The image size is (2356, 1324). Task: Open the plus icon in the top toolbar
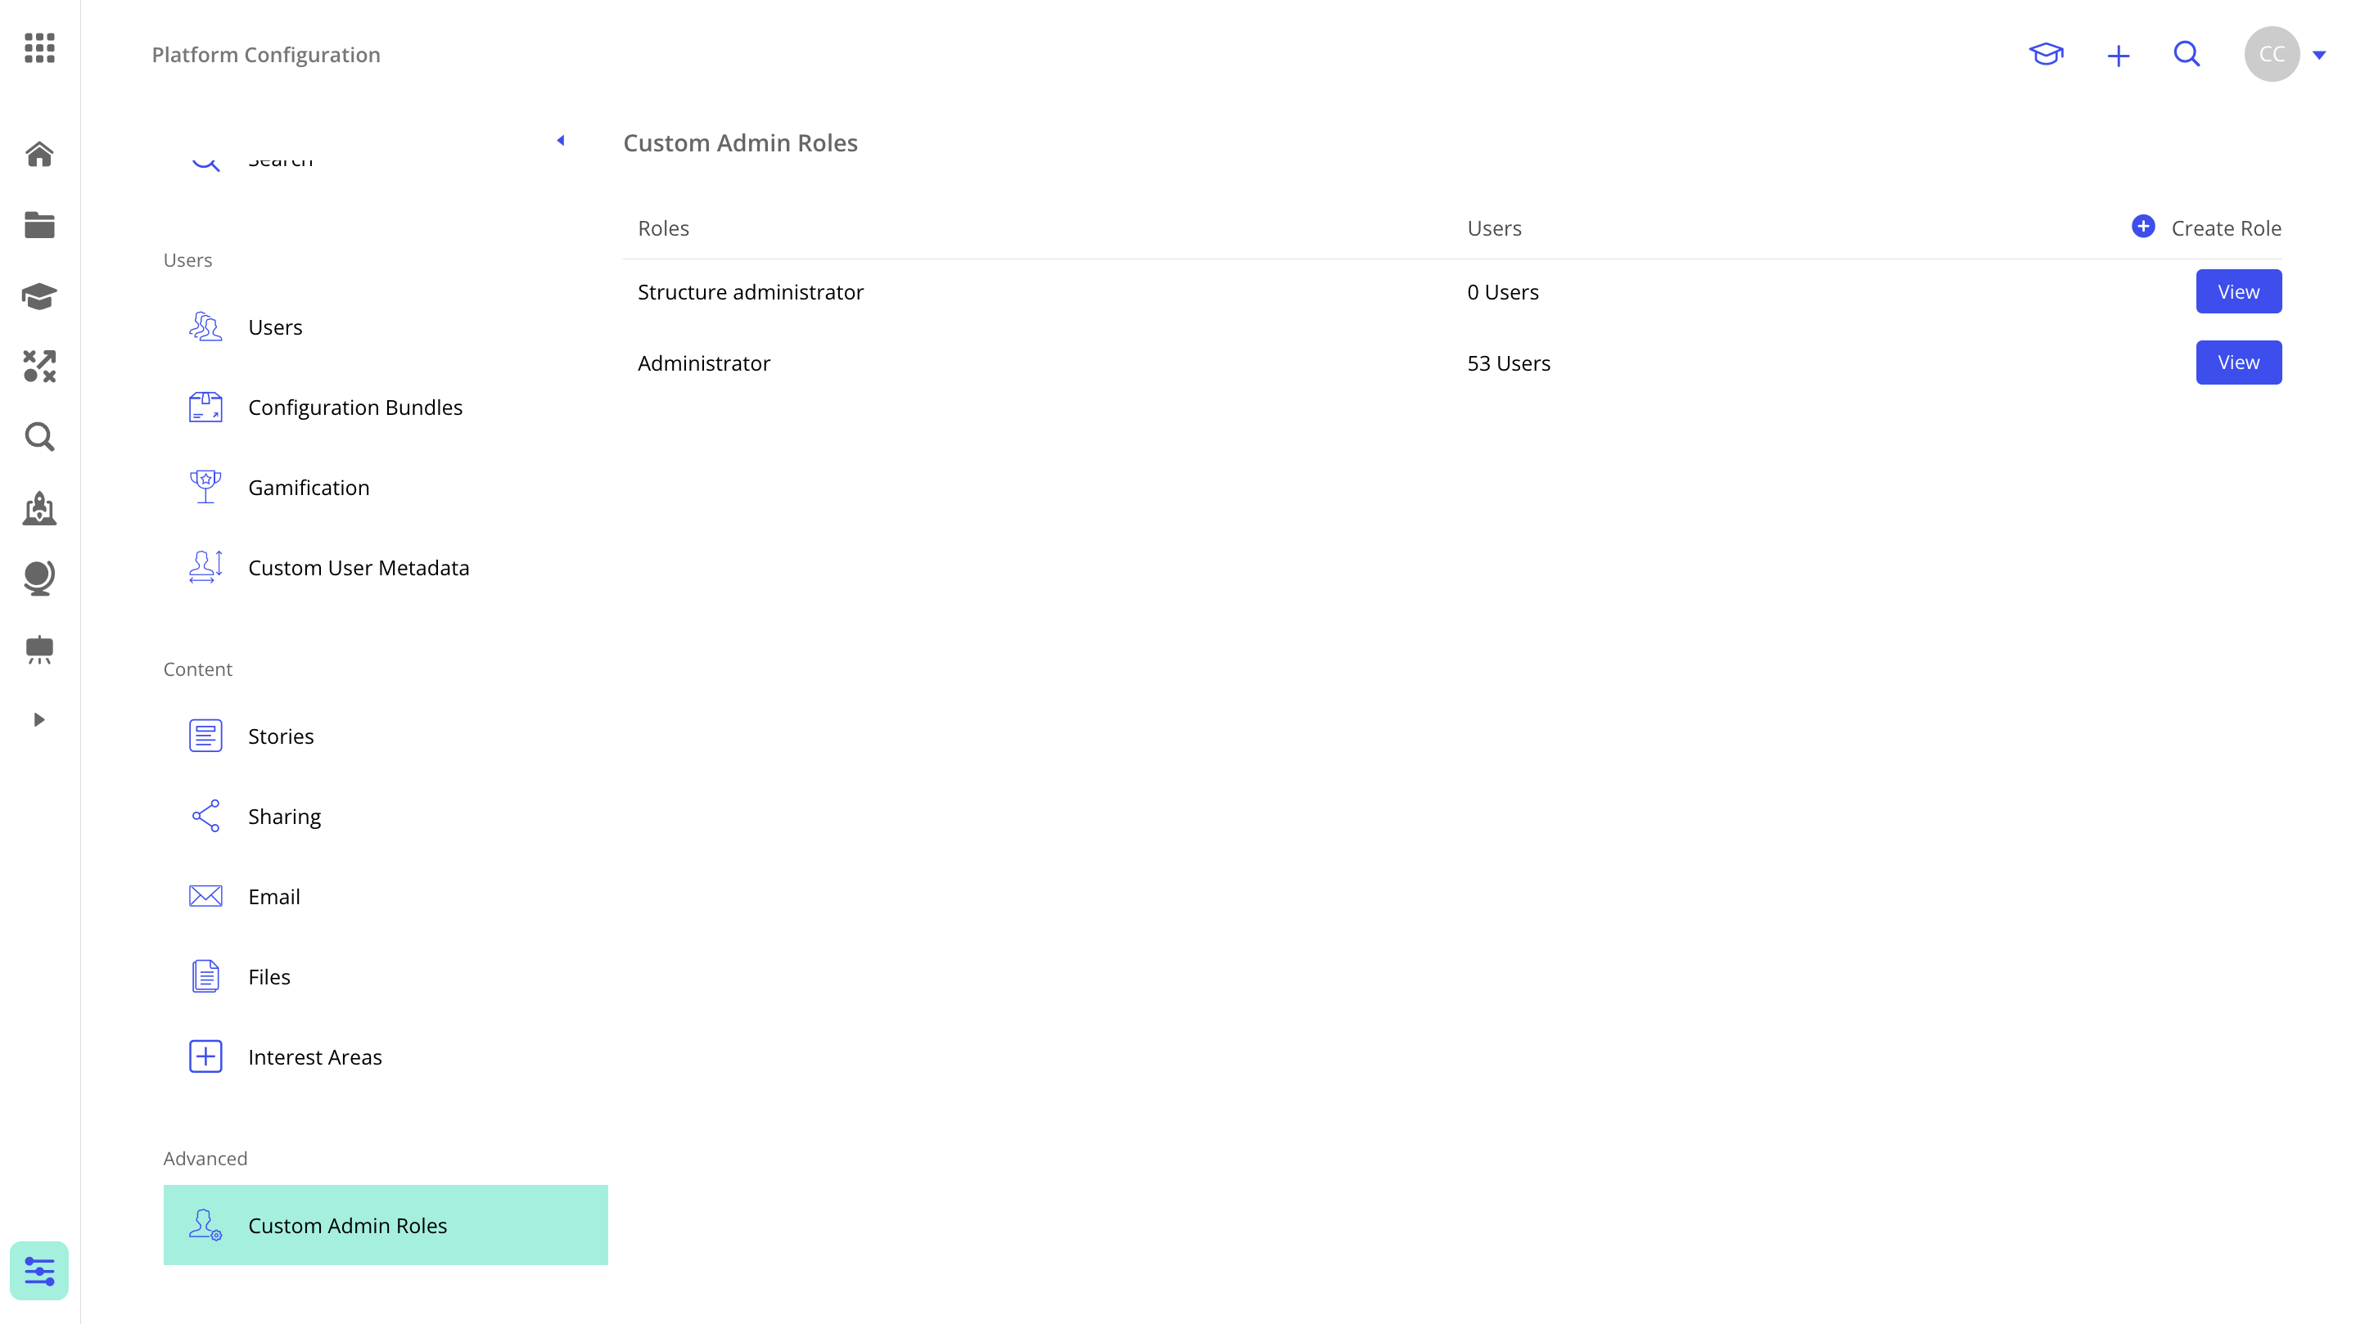click(2119, 55)
